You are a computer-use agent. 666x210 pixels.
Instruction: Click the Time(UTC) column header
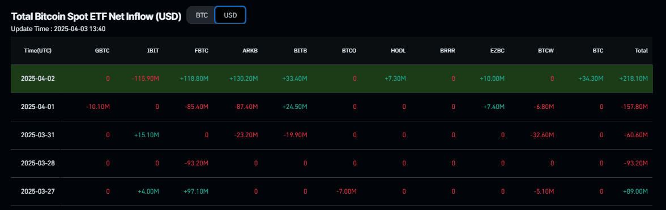(x=38, y=50)
